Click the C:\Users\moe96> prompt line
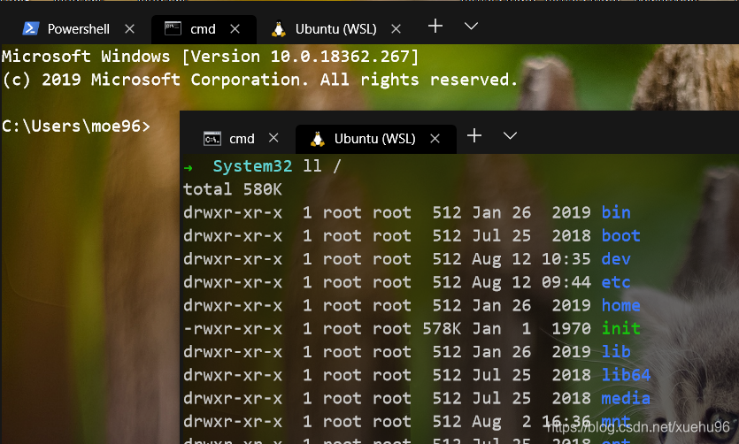Image resolution: width=739 pixels, height=444 pixels. 76,126
